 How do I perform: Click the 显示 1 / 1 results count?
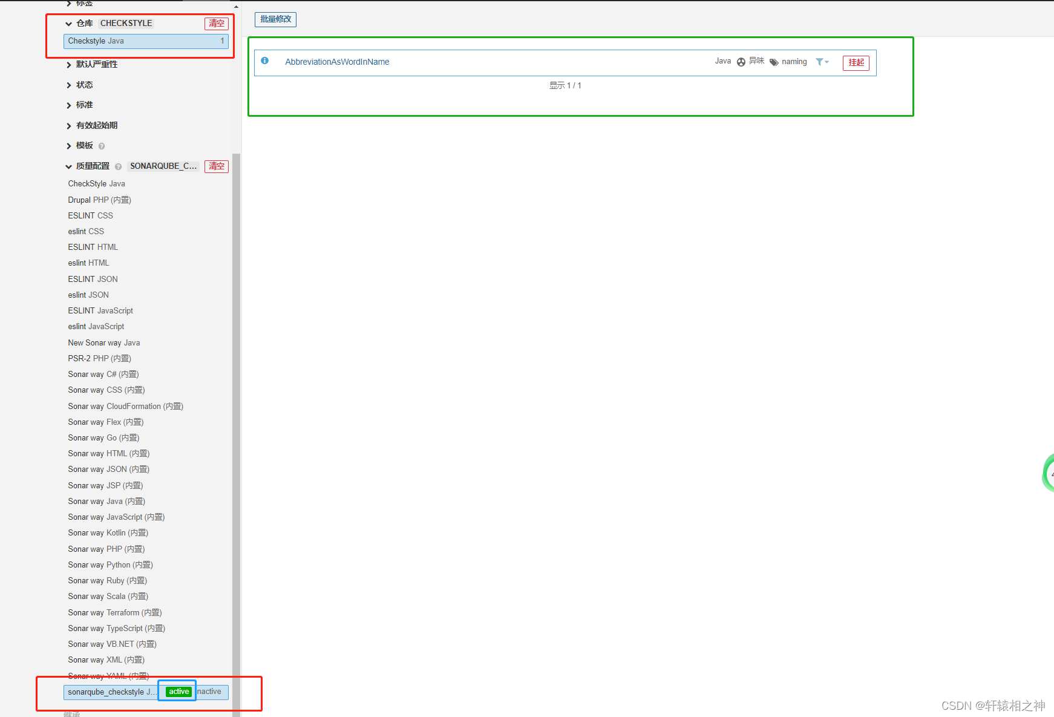click(565, 86)
